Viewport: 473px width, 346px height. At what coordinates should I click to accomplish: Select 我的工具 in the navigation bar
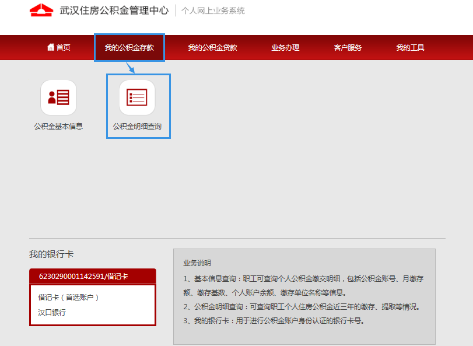(410, 48)
